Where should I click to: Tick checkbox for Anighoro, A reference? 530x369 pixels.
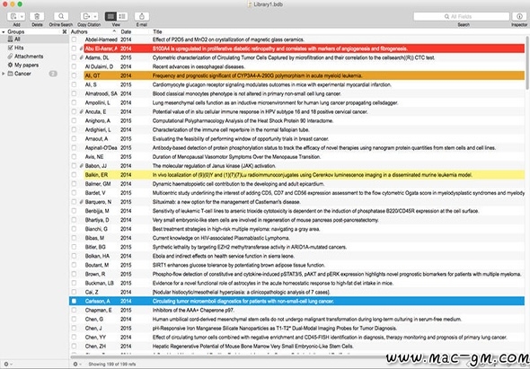pyautogui.click(x=74, y=120)
